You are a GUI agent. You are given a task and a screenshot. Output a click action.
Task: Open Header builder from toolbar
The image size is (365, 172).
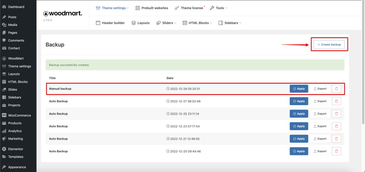(x=110, y=23)
